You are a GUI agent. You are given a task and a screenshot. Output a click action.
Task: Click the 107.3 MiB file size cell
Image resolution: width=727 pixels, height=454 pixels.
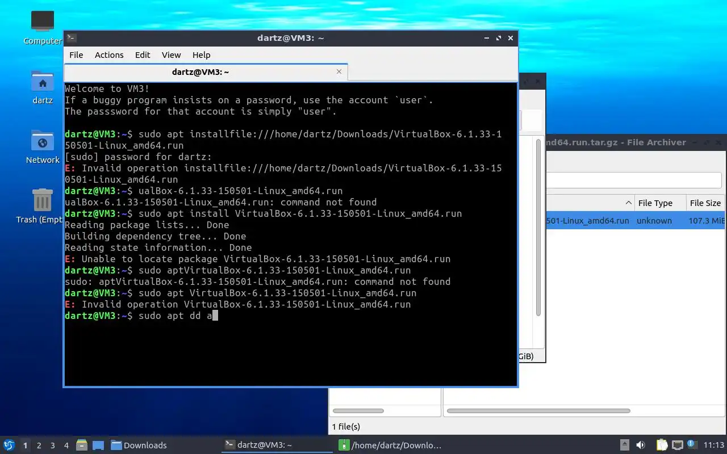pyautogui.click(x=707, y=221)
